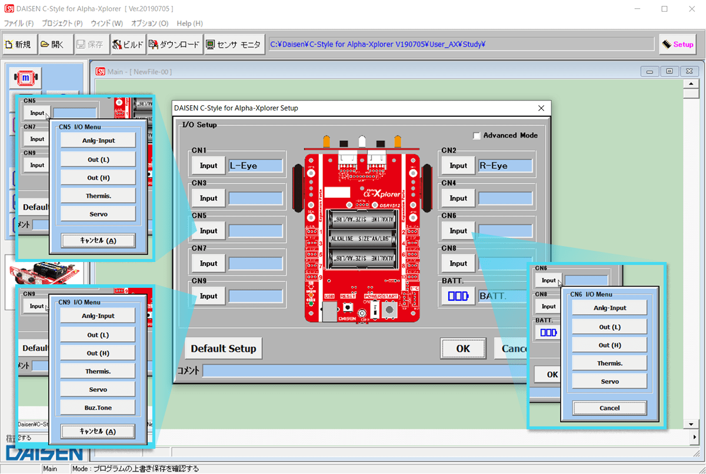The height and width of the screenshot is (474, 706).
Task: Click the R-Eye name field
Action: coord(505,166)
